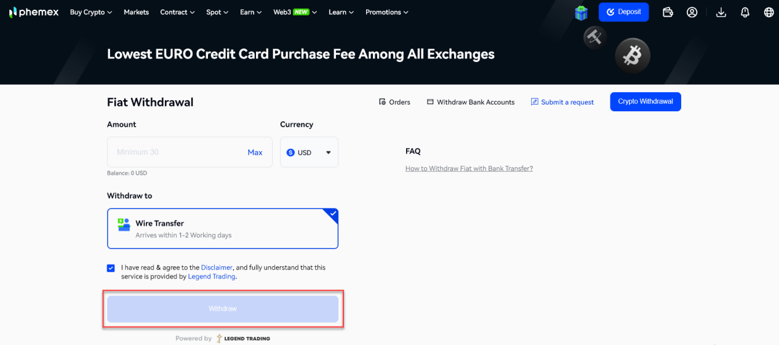This screenshot has width=779, height=345.
Task: Open the Promotions menu
Action: tap(387, 12)
